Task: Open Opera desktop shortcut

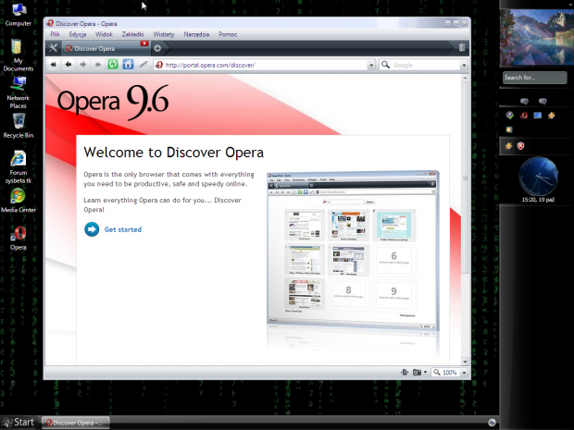Action: point(19,238)
